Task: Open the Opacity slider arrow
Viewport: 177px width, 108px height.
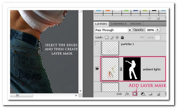Action: 158,30
